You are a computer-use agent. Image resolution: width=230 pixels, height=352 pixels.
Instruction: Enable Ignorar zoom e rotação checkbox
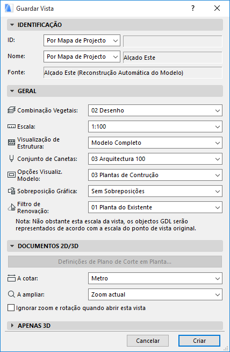tap(11, 308)
